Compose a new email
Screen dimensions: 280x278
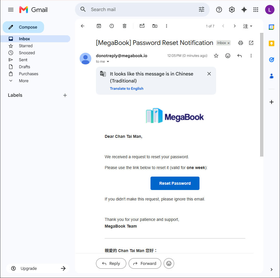23,27
